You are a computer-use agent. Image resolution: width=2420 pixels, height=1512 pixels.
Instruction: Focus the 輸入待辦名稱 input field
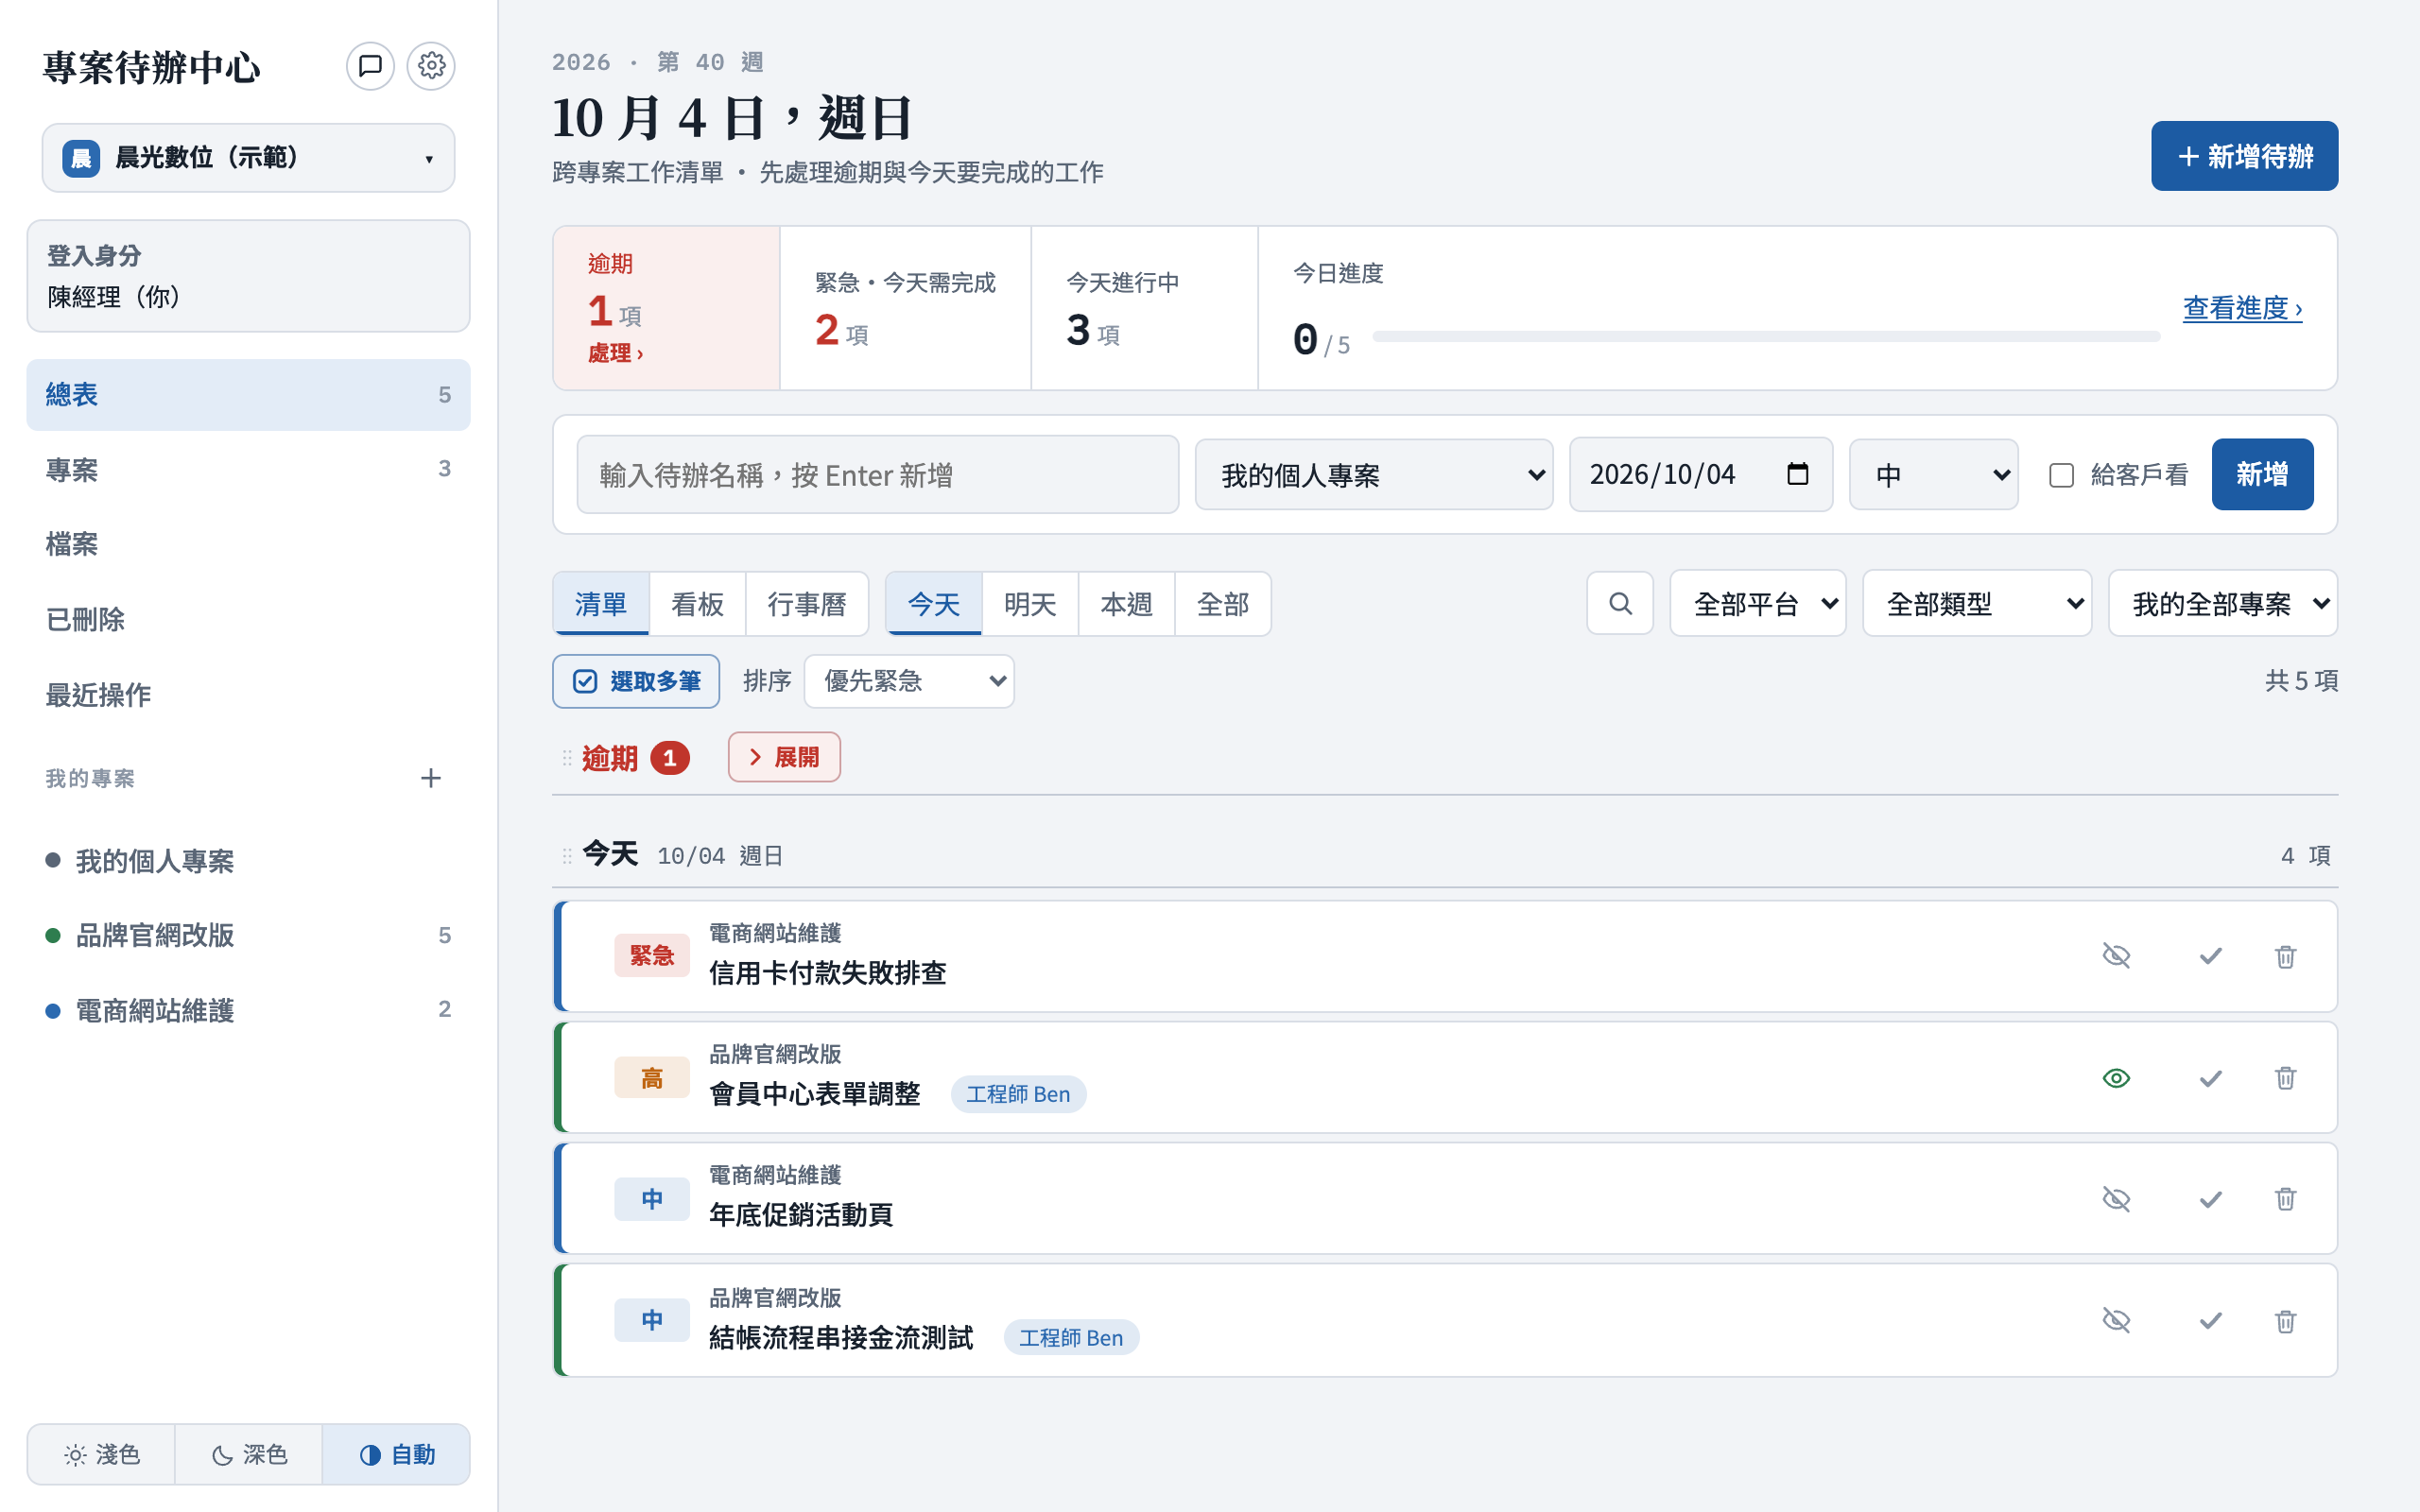(x=878, y=475)
